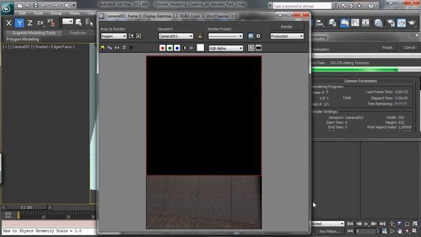Open the Production render mode dropdown
421x237 pixels.
pos(287,36)
